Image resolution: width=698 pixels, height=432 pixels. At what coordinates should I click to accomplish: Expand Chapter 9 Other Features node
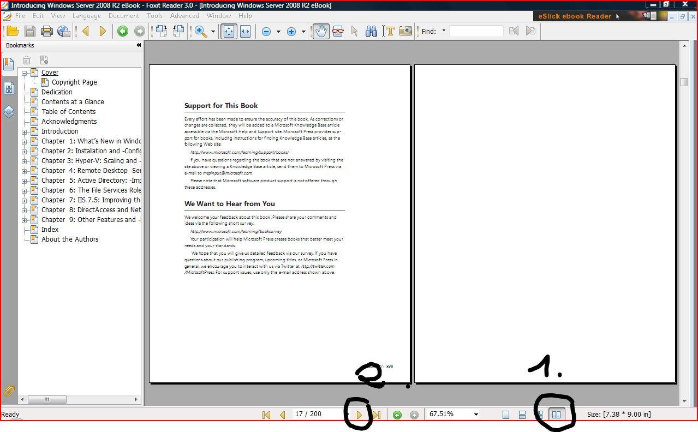pyautogui.click(x=25, y=220)
